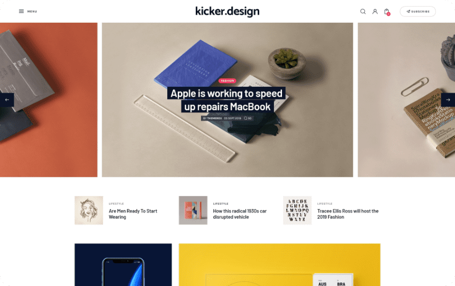Image resolution: width=455 pixels, height=286 pixels.
Task: Select the Fashion category tag
Action: (227, 81)
